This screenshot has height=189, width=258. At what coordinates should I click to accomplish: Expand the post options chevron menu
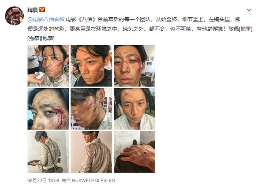[249, 10]
